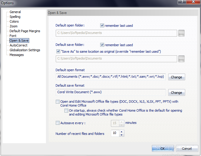Click the default open folder path field
201x156 pixels.
pos(116,33)
